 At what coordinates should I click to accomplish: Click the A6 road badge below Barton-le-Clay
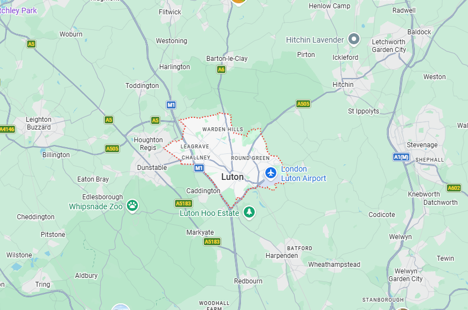pos(221,70)
